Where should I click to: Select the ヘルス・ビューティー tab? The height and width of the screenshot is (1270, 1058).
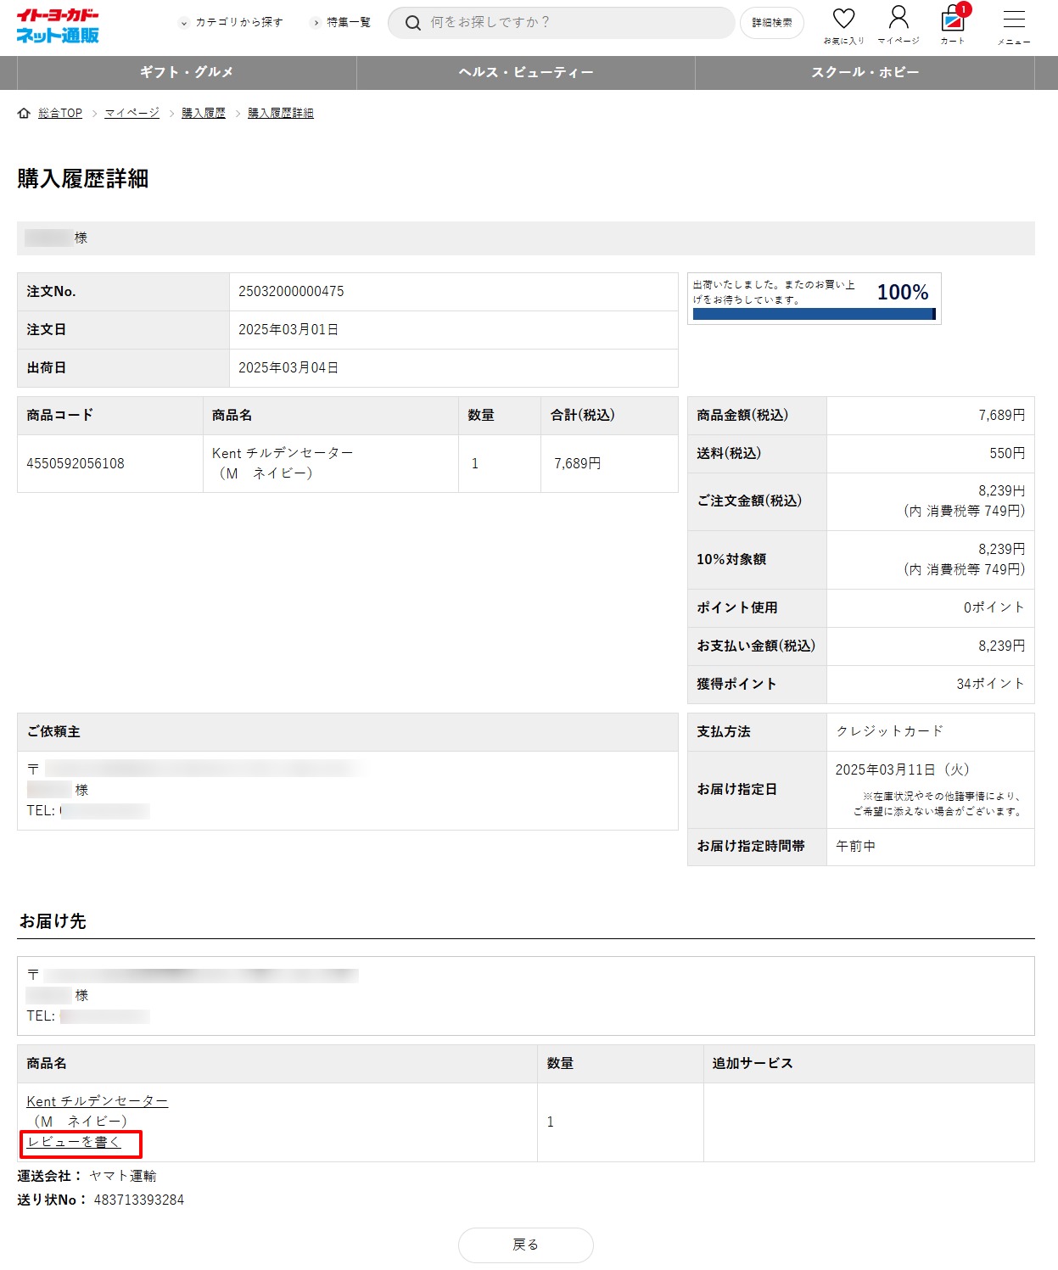point(526,73)
